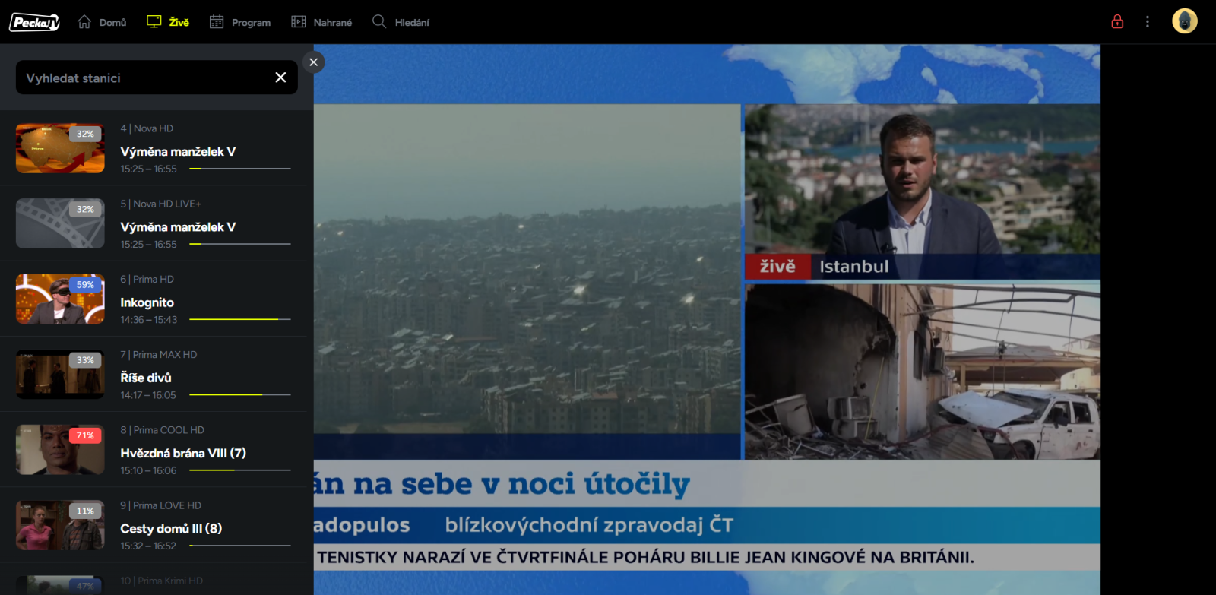Select Nova HD channel thumbnail
The width and height of the screenshot is (1216, 595).
pos(60,148)
